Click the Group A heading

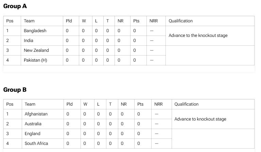point(15,6)
